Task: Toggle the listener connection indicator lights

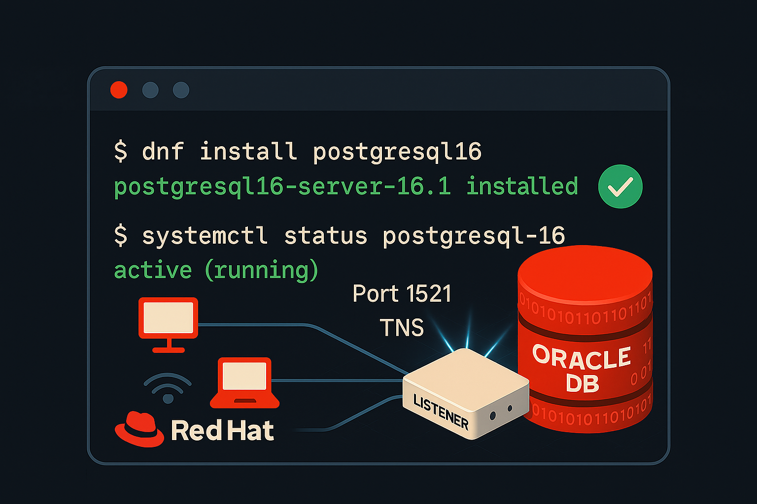Action: (500, 413)
